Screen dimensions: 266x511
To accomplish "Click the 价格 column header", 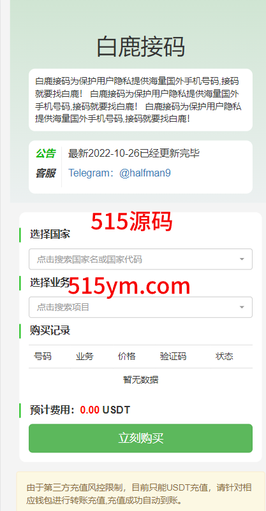I will pyautogui.click(x=127, y=356).
